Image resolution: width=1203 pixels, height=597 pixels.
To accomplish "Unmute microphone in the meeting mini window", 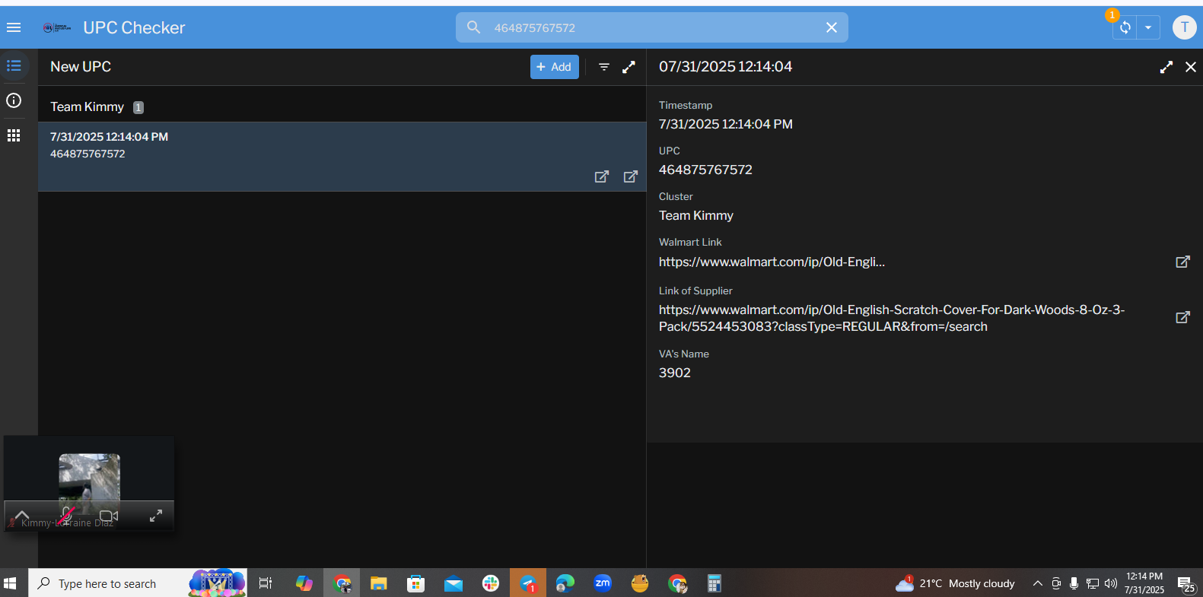I will coord(66,516).
